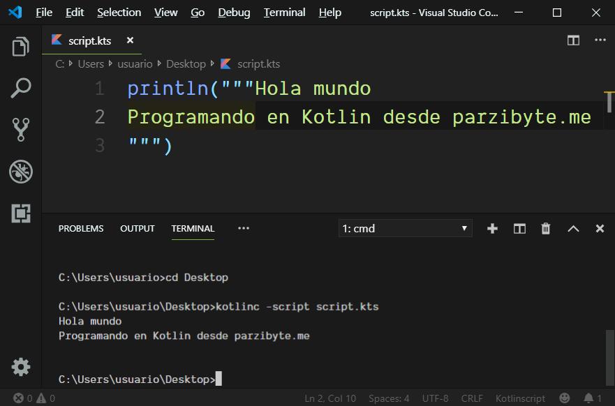Maximize the Visual Studio Code window
The height and width of the screenshot is (406, 615).
click(557, 13)
